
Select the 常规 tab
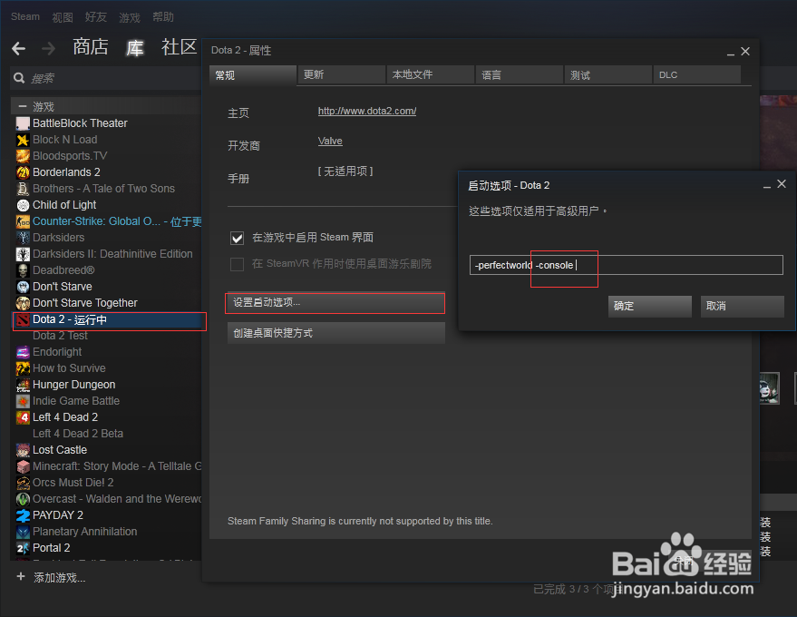253,74
